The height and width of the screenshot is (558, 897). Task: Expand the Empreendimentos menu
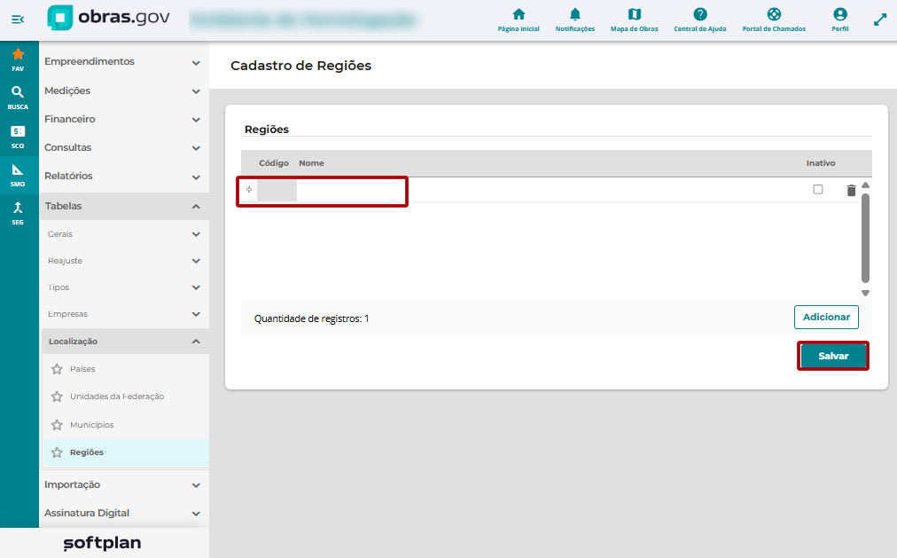124,62
